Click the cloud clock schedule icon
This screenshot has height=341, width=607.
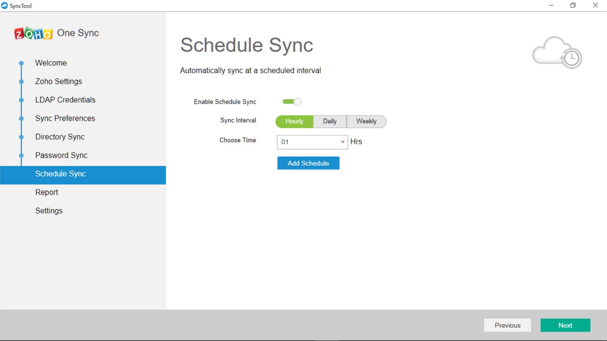pos(557,53)
